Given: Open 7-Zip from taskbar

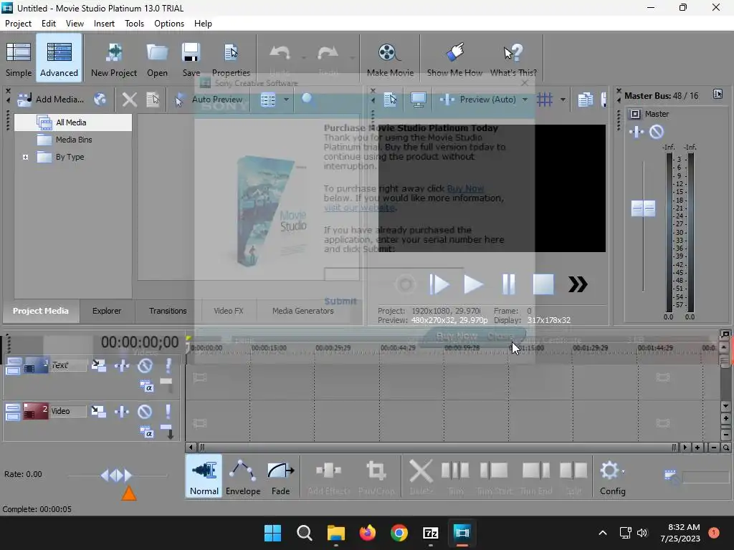Looking at the screenshot, I should (x=430, y=533).
